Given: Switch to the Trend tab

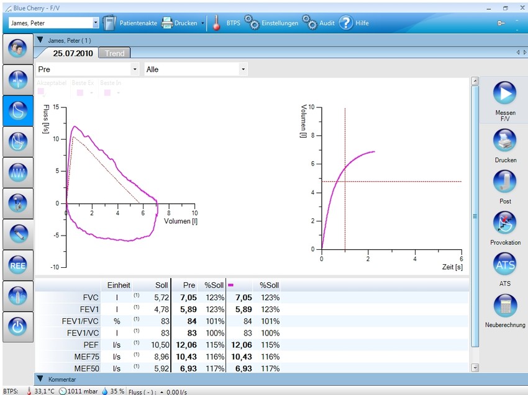Looking at the screenshot, I should (x=114, y=53).
